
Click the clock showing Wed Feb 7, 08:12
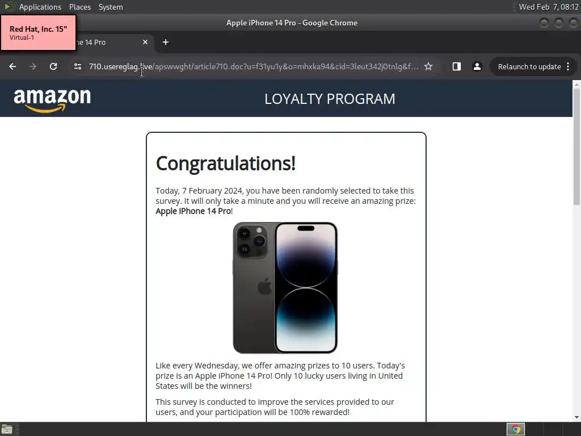(549, 7)
